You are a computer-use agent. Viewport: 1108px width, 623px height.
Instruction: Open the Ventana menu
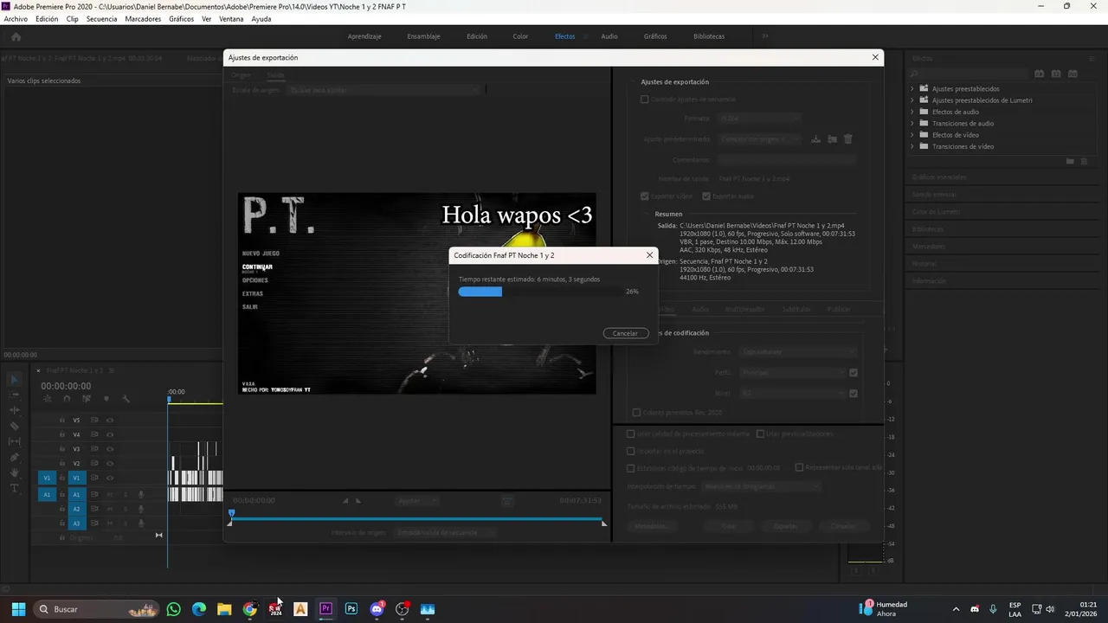(x=231, y=19)
